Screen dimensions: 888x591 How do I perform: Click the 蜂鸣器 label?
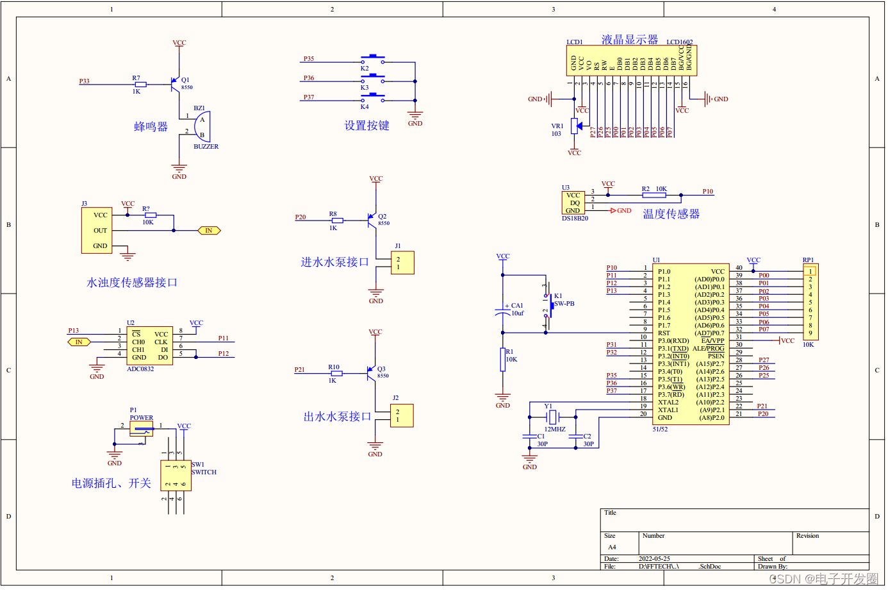[151, 126]
